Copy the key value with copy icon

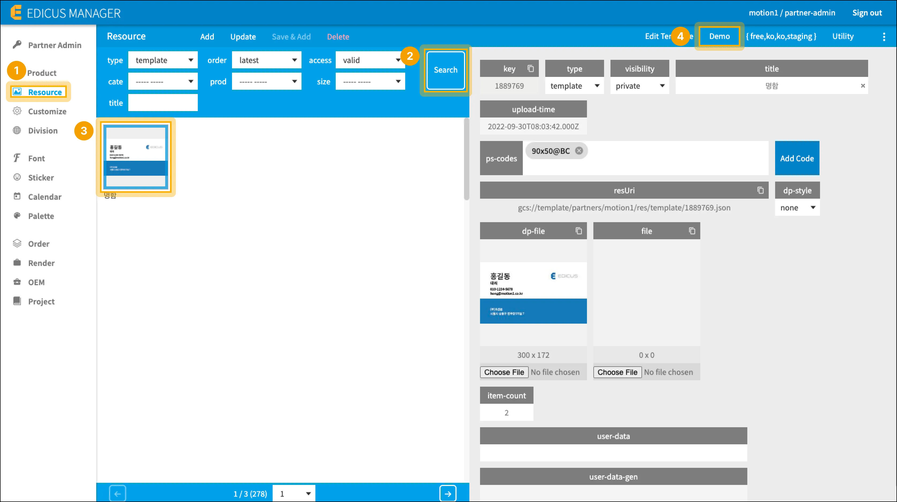pyautogui.click(x=530, y=69)
